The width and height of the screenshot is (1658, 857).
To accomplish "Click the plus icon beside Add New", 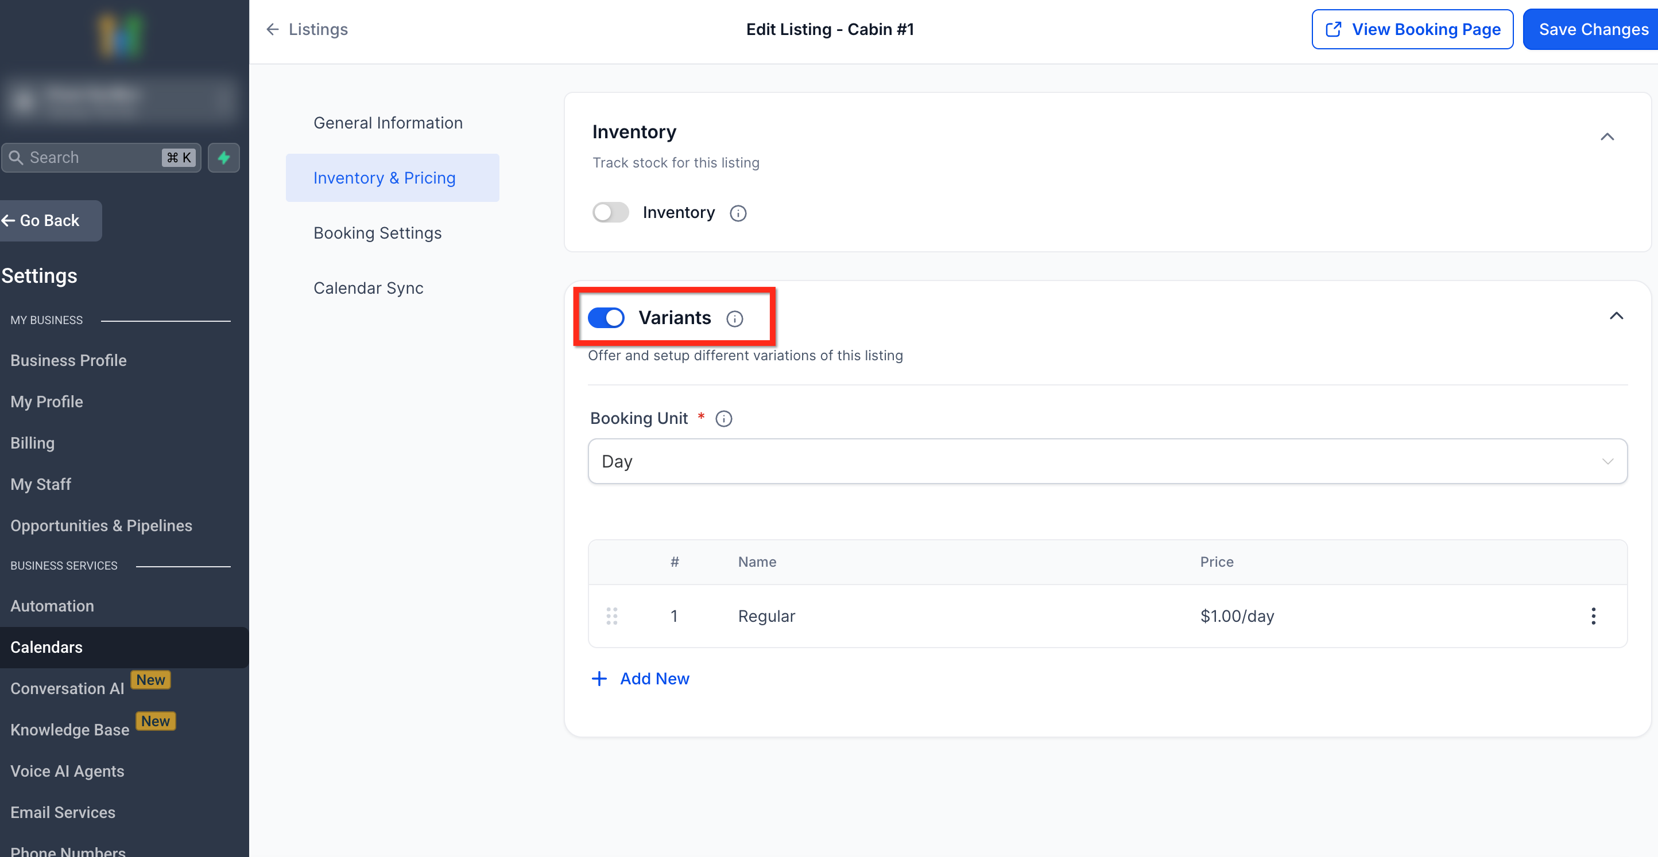I will pyautogui.click(x=599, y=679).
